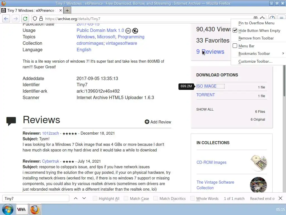The width and height of the screenshot is (286, 215).
Task: Choose Remove from Toolbar
Action: tap(258, 38)
